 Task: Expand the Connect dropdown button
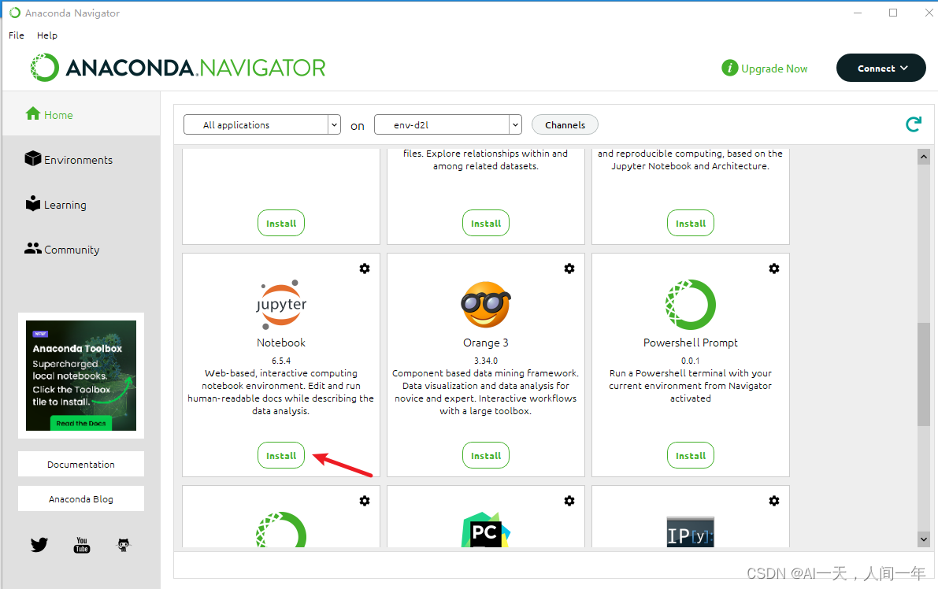click(881, 69)
